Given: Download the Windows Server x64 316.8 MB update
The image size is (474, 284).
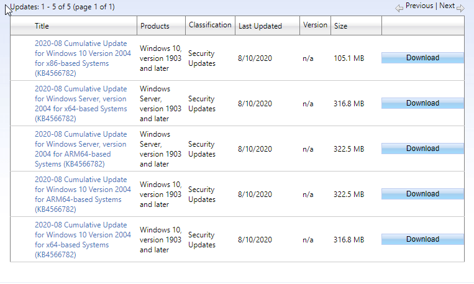Looking at the screenshot, I should coord(422,104).
